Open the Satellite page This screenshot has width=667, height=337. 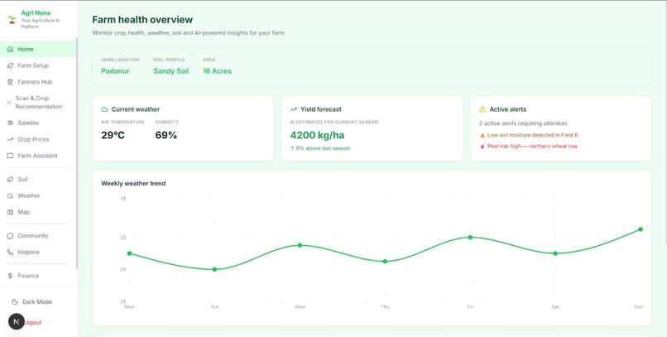pos(38,123)
